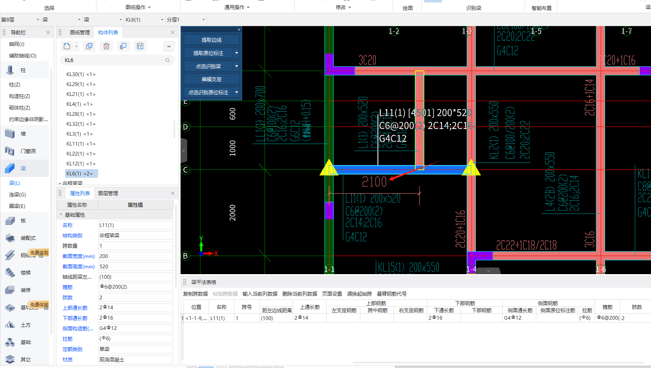
Task: Click 调换起始跨 button
Action: pyautogui.click(x=359, y=294)
